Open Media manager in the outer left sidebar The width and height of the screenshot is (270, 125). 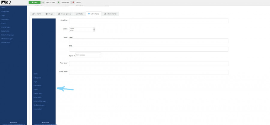click(7, 39)
